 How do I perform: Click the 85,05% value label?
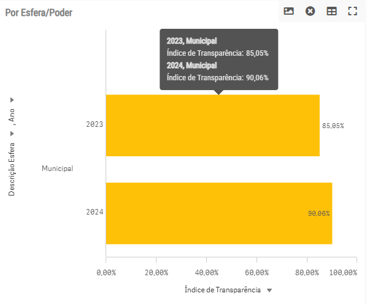[333, 126]
